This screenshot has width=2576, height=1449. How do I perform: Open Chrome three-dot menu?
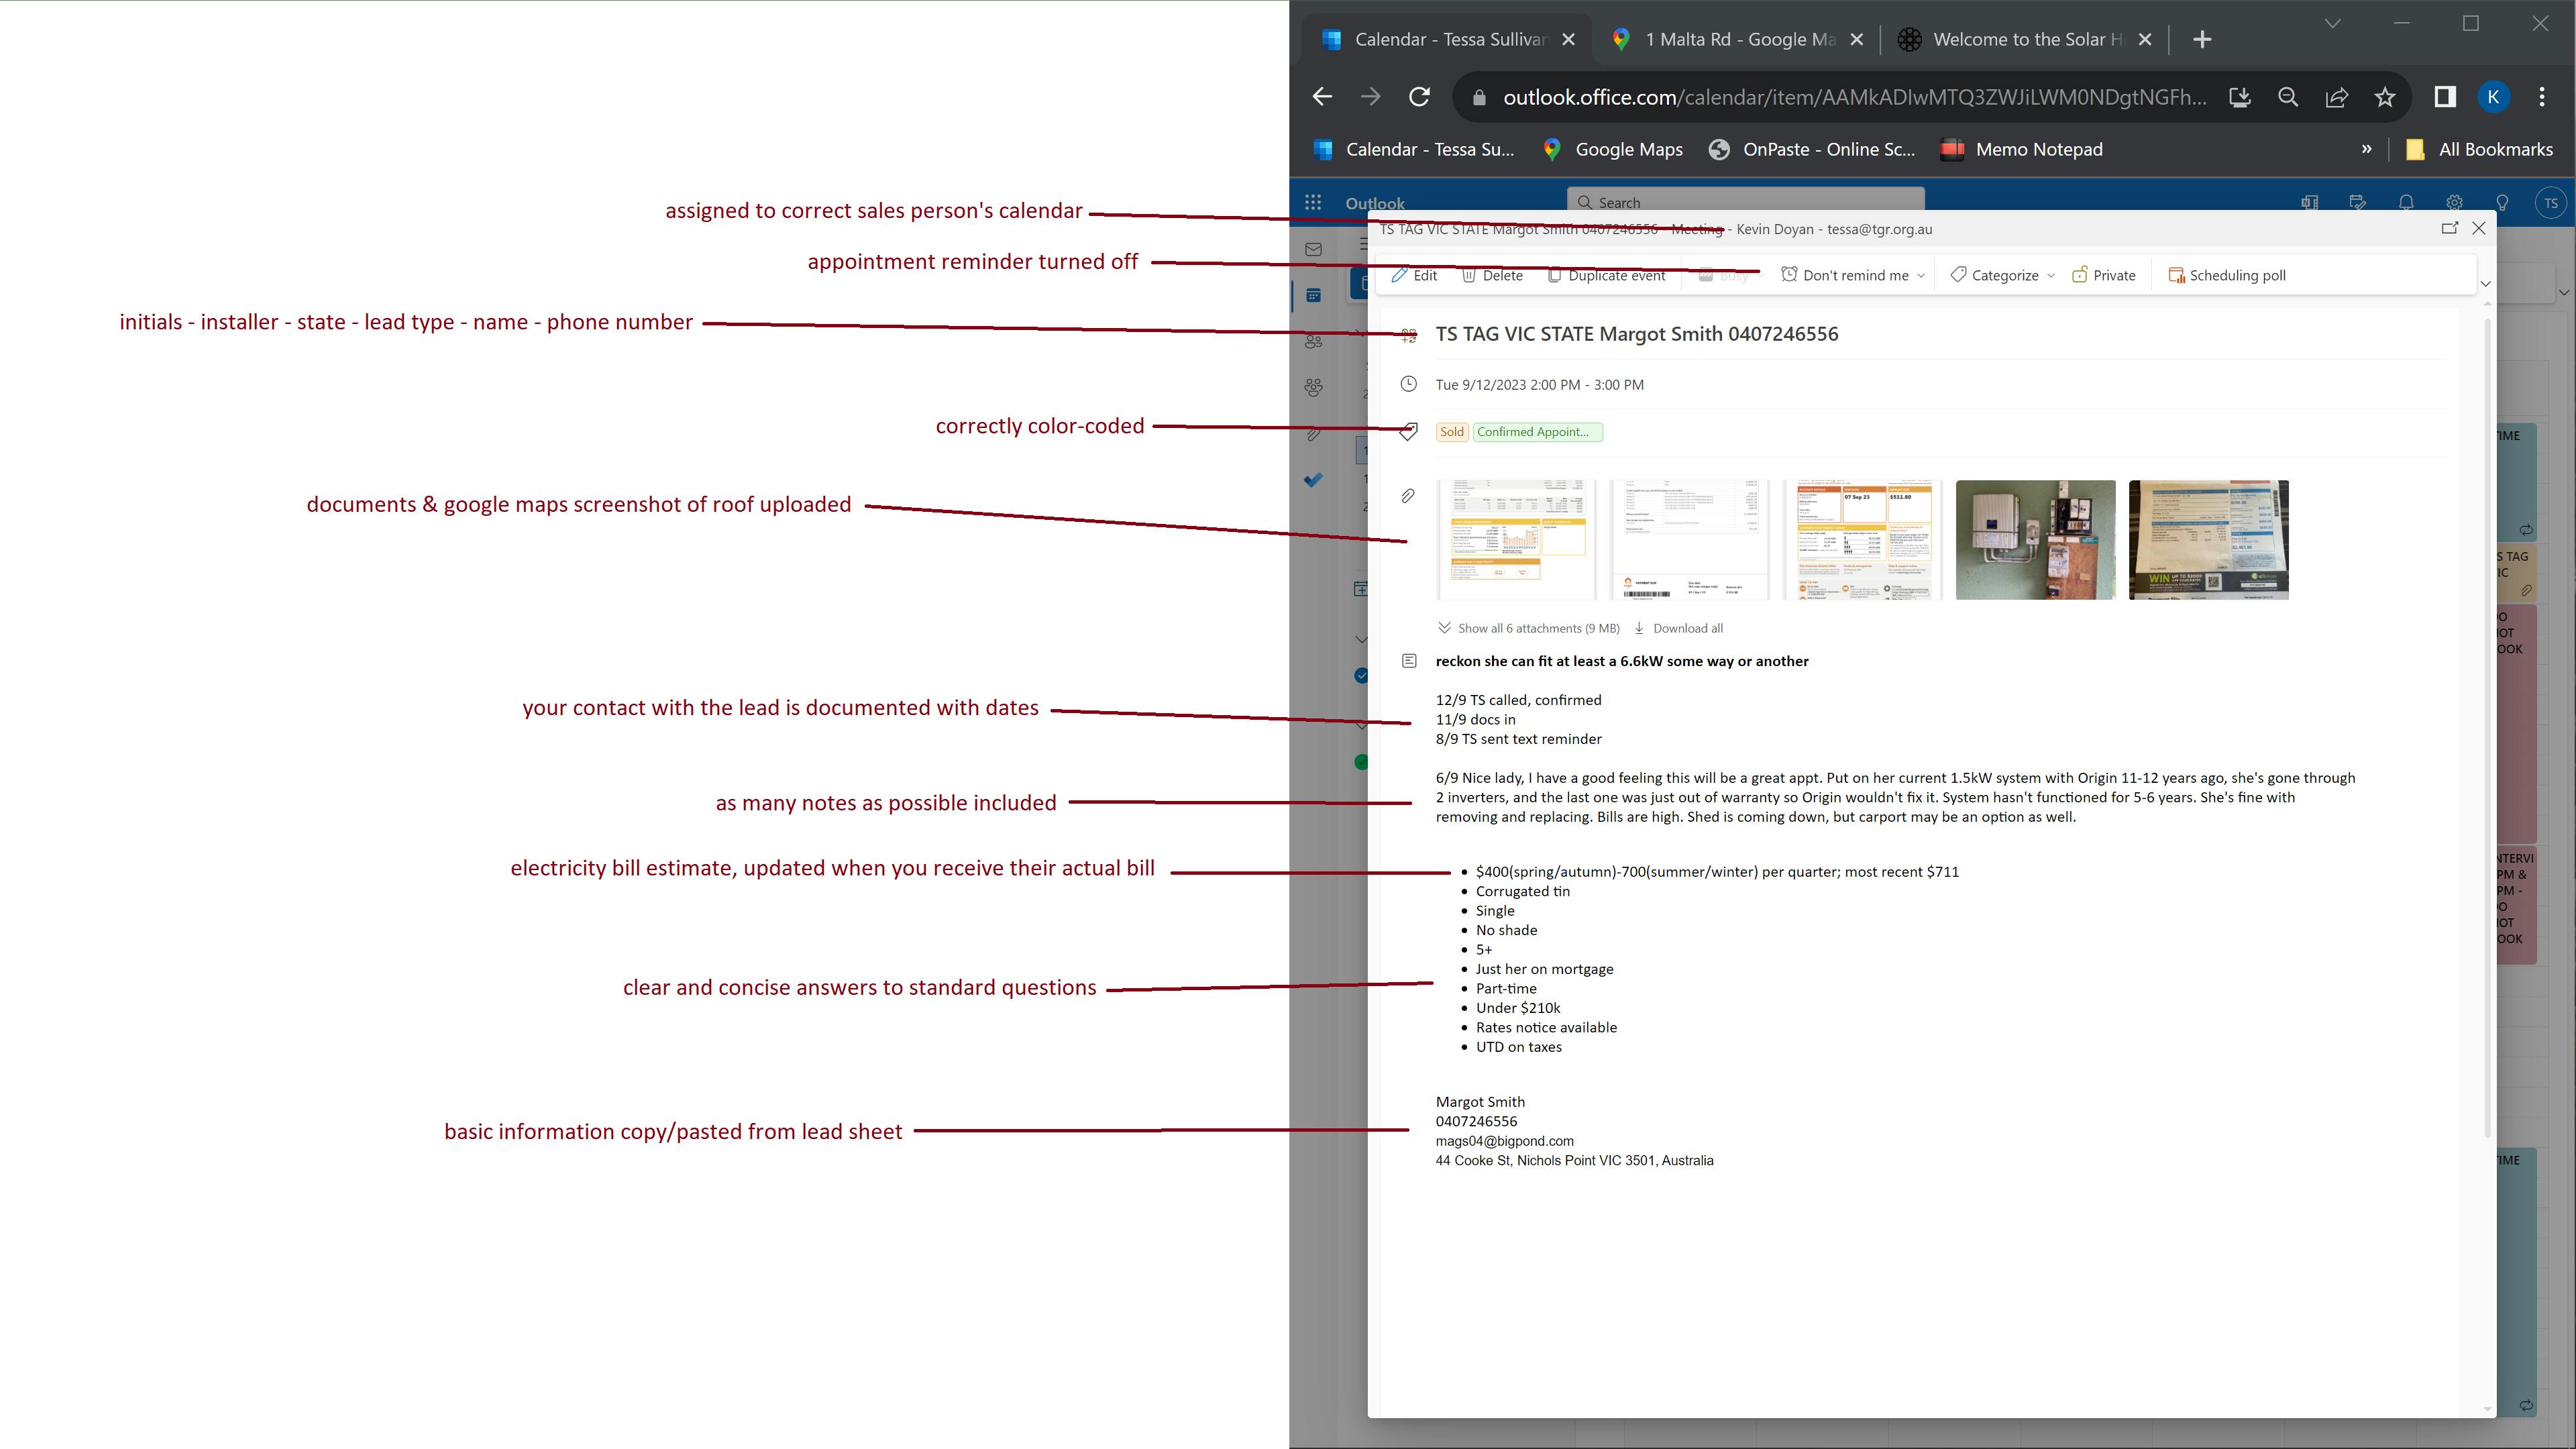2542,97
